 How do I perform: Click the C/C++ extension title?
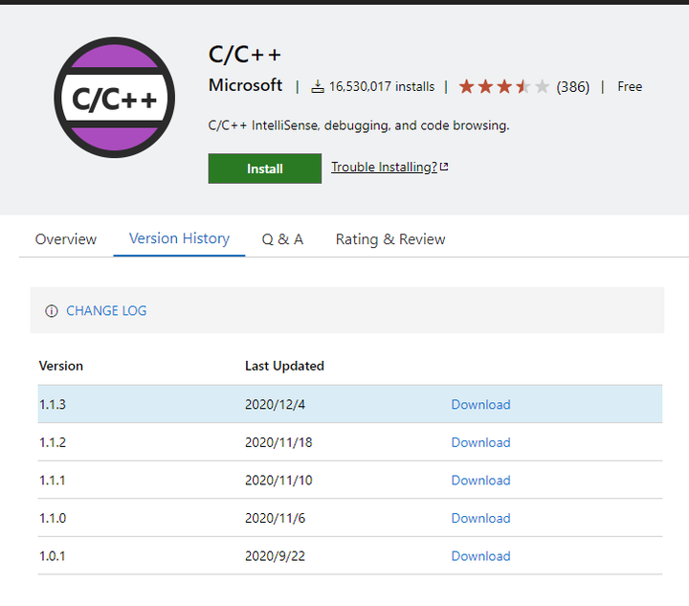tap(244, 55)
